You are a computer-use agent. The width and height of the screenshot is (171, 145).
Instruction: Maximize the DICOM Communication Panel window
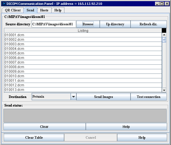tap(162, 3)
